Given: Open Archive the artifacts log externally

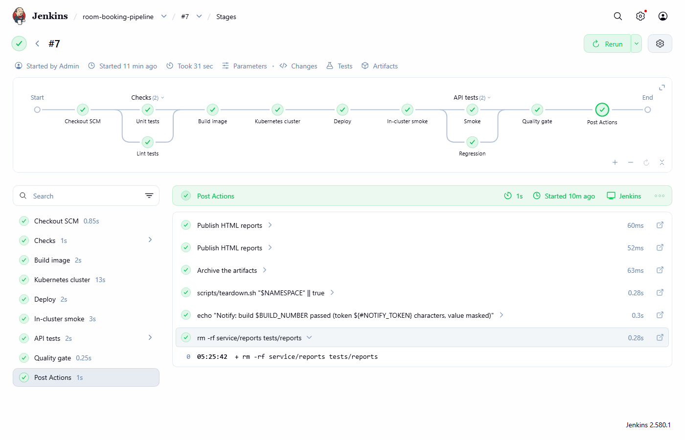Looking at the screenshot, I should pyautogui.click(x=660, y=270).
